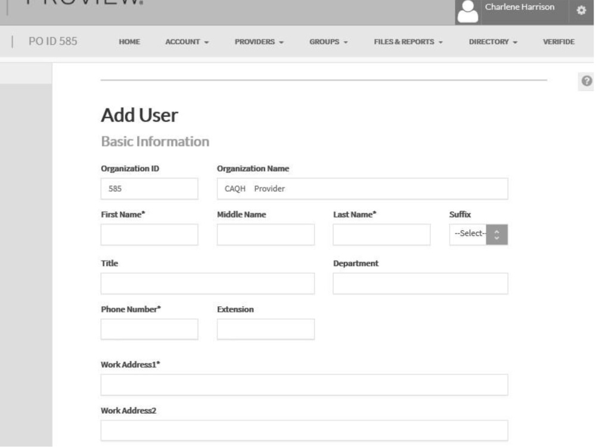Screen dimensions: 596x447
Task: Focus the Work Address2 input field
Action: [x=304, y=431]
